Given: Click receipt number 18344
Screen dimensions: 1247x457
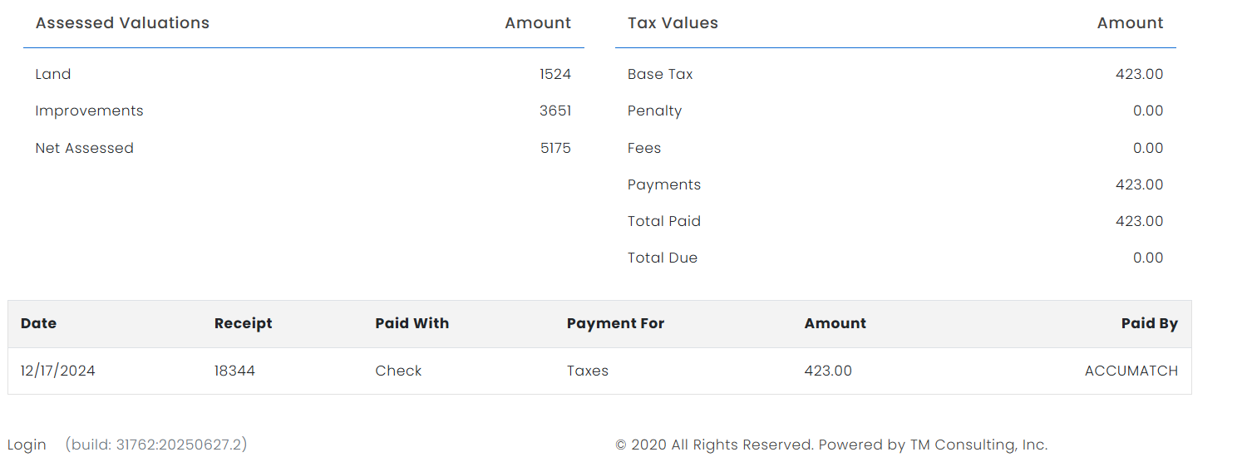Looking at the screenshot, I should tap(234, 371).
